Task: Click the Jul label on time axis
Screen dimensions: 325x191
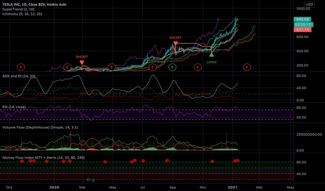Action: tap(142, 187)
